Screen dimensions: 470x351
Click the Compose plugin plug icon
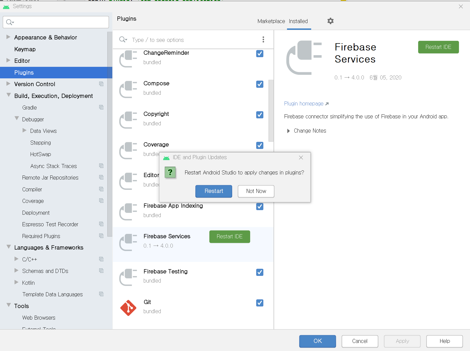pos(128,89)
